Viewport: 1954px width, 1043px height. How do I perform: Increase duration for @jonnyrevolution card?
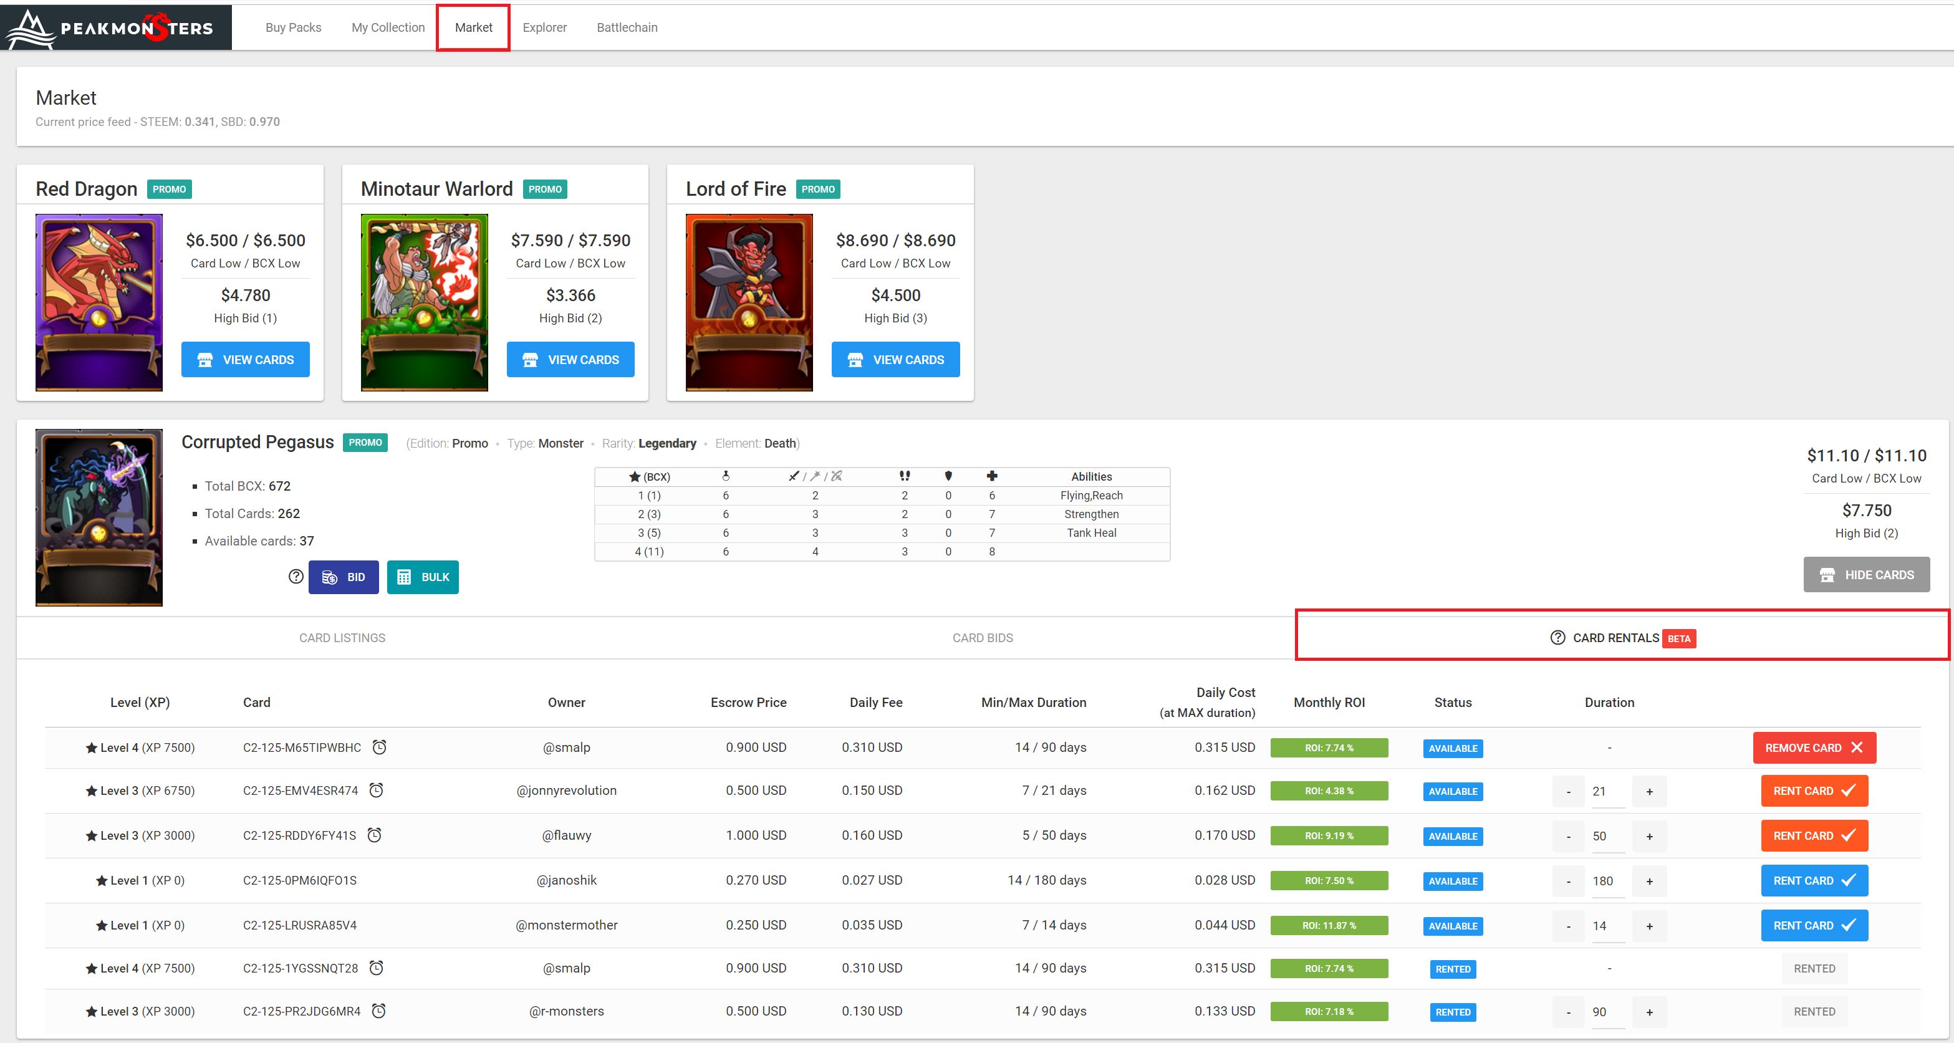coord(1649,792)
